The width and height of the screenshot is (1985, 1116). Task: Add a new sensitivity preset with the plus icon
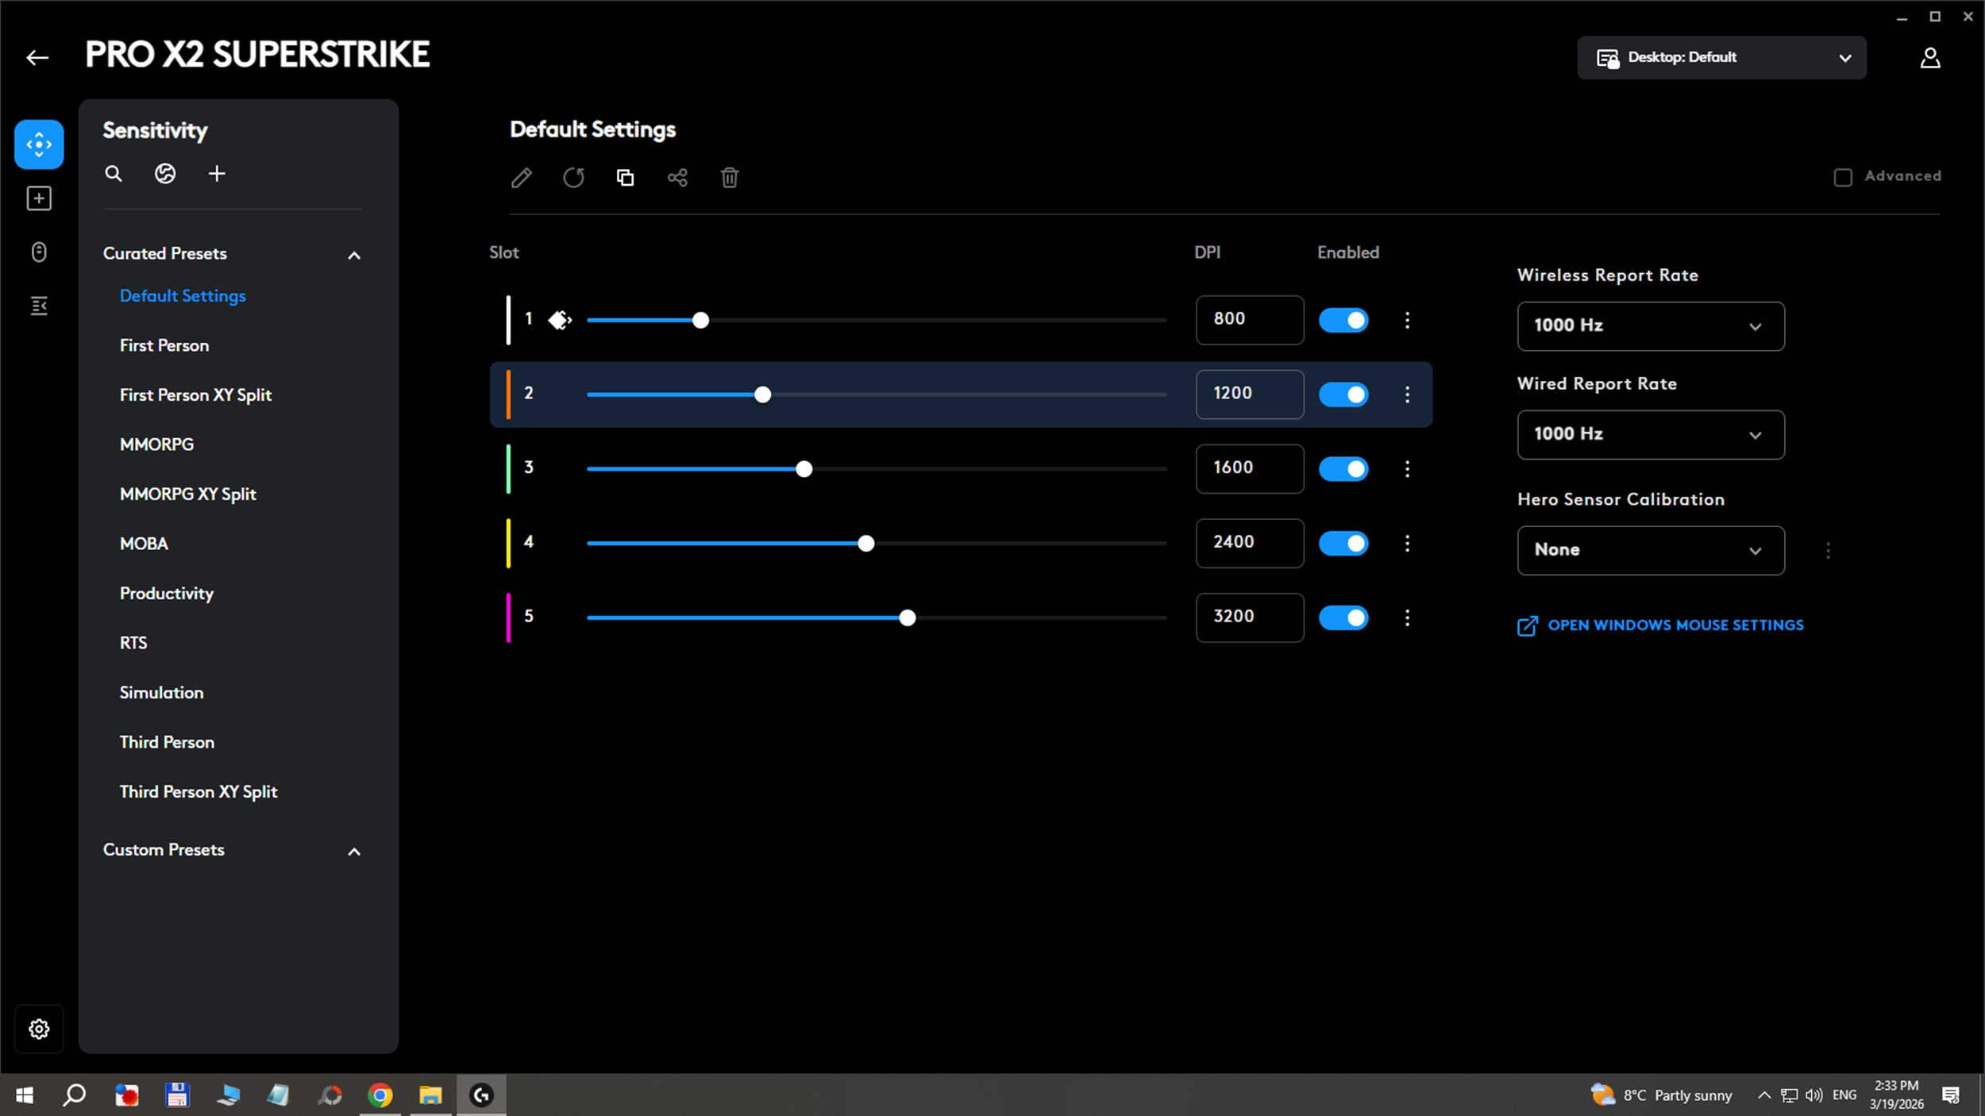click(x=217, y=174)
